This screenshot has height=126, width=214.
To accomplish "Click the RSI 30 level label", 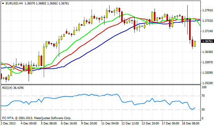I will [x=203, y=110].
